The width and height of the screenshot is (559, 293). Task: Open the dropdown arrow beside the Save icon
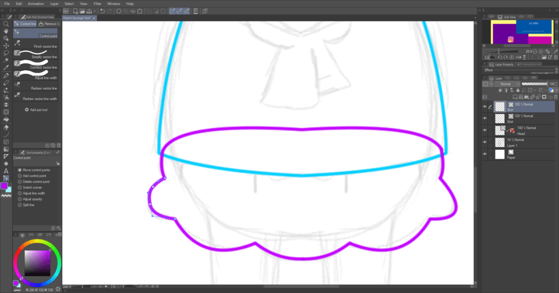(x=94, y=11)
